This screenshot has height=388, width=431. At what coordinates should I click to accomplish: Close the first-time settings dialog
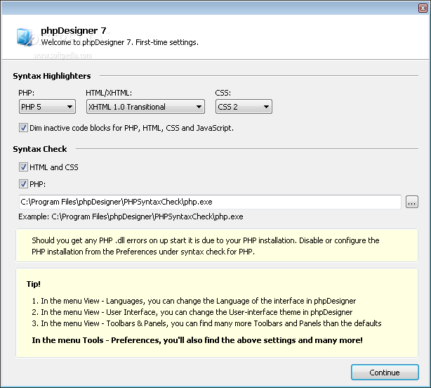[x=423, y=8]
